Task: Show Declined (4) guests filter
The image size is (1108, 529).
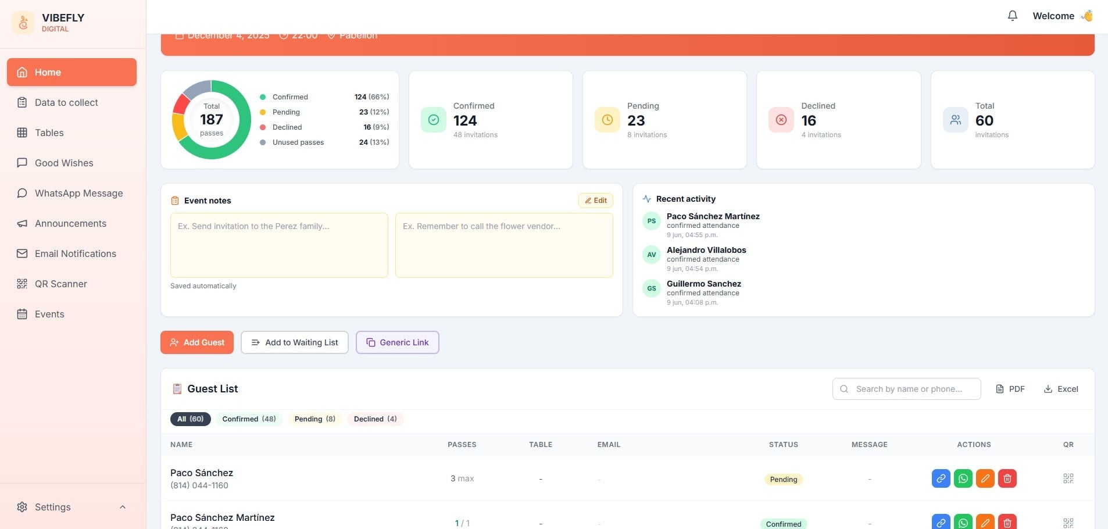Action: point(375,419)
